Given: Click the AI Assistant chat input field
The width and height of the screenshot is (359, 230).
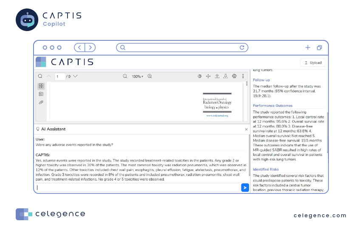Looking at the screenshot, I should (137, 187).
